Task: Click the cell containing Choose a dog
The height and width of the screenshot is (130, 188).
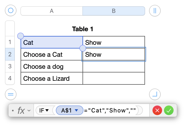Action: click(52, 66)
